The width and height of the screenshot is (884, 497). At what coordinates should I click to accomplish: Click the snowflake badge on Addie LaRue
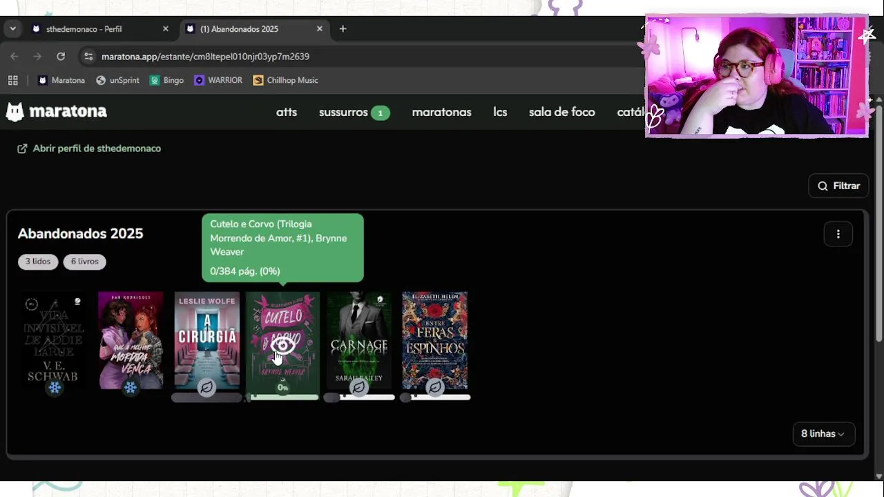[55, 388]
